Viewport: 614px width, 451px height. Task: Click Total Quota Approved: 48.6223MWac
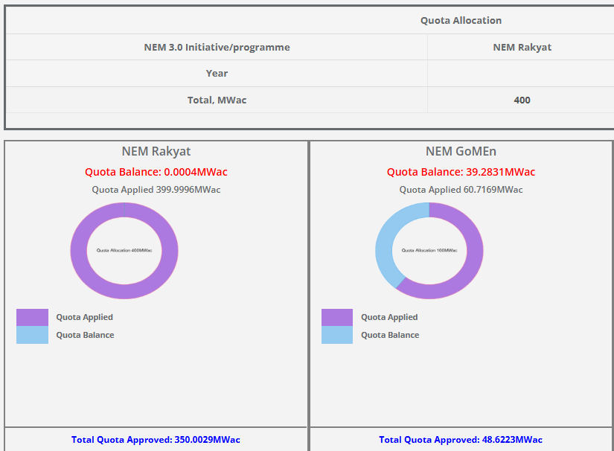click(461, 440)
